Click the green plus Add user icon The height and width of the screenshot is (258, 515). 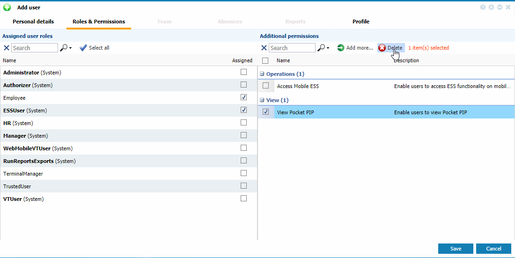click(x=7, y=7)
